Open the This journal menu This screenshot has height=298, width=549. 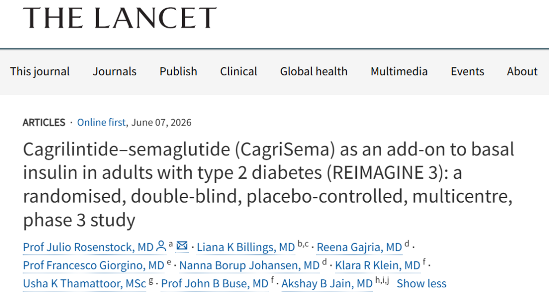click(x=40, y=72)
